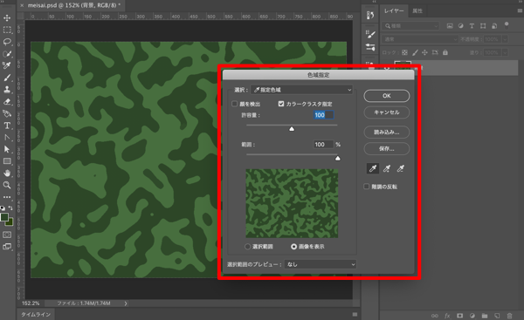Screen dimensions: 524x320
Task: Open the History panel icon
Action: click(370, 16)
